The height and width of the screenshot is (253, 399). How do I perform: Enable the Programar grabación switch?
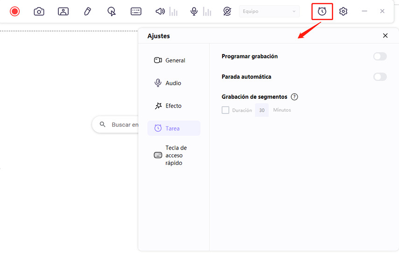[x=380, y=56]
